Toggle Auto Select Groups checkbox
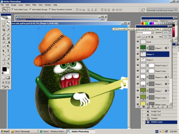Viewport: 179px width, 134px height. coord(30,10)
